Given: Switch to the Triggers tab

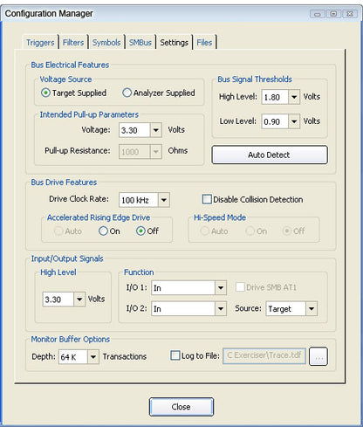Looking at the screenshot, I should point(40,43).
